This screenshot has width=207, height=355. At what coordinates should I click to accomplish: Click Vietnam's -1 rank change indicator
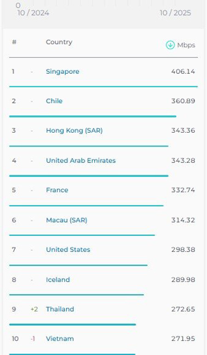33,339
